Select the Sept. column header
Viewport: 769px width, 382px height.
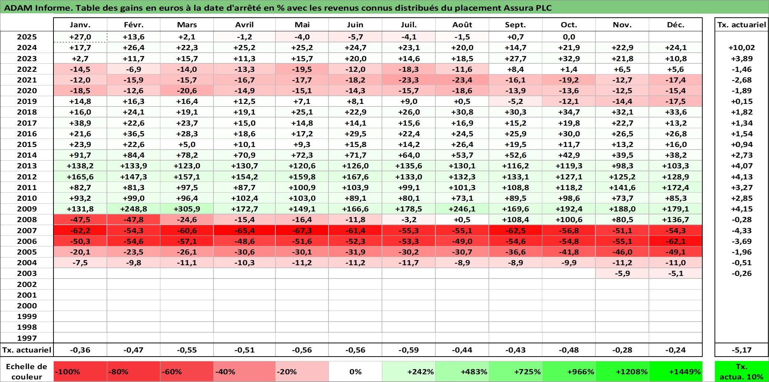tap(515, 25)
